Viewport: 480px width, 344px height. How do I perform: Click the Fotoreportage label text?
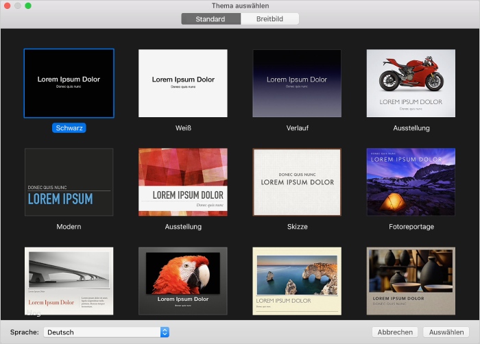coord(411,227)
